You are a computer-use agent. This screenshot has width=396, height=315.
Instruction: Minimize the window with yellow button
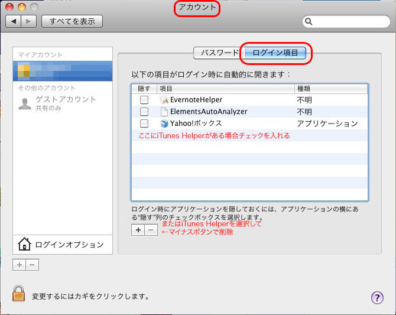(x=22, y=7)
